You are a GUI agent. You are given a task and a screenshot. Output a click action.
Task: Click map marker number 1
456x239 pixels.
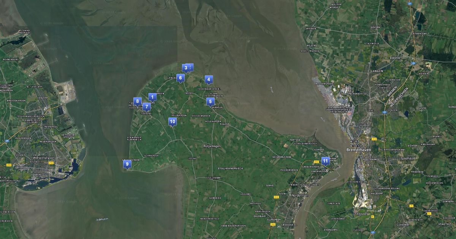tap(152, 97)
